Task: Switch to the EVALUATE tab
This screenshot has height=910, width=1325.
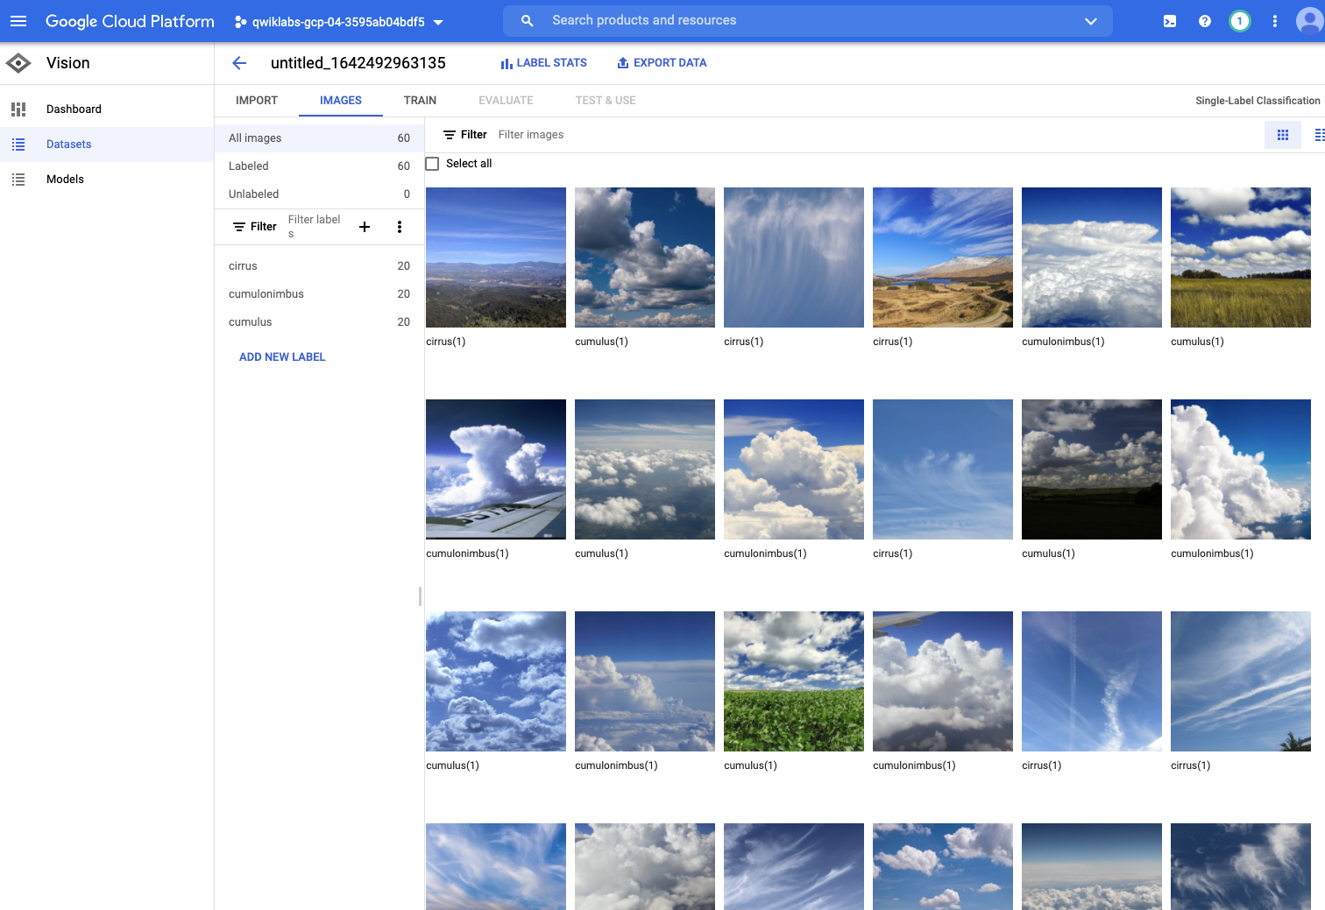Action: pos(506,101)
